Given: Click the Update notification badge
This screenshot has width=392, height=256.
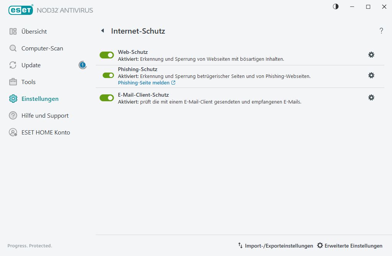Looking at the screenshot, I should (x=82, y=65).
